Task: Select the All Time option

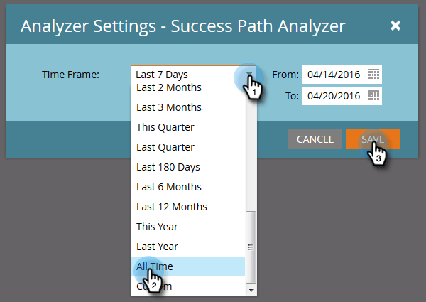Action: 188,266
